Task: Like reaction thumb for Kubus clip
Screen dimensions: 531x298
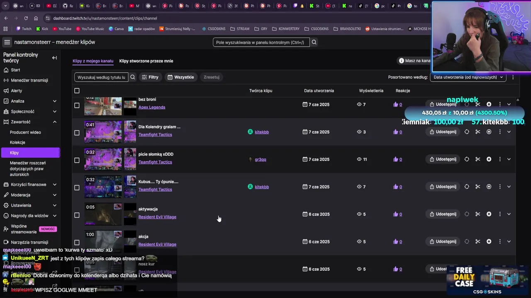Action: click(x=395, y=187)
